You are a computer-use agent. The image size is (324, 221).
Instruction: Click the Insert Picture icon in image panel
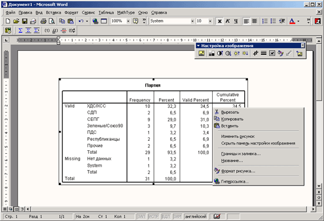201,54
